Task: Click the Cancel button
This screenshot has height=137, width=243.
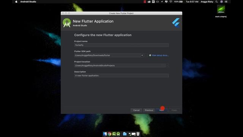Action: pos(136,110)
